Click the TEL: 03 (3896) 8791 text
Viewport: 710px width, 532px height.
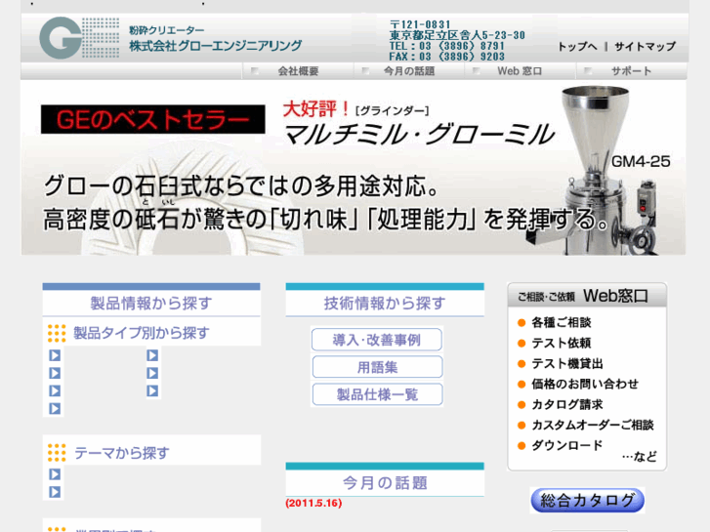446,46
